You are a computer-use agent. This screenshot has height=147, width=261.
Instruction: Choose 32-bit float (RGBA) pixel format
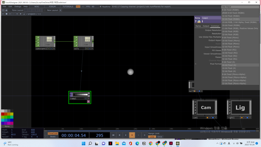click(x=240, y=19)
